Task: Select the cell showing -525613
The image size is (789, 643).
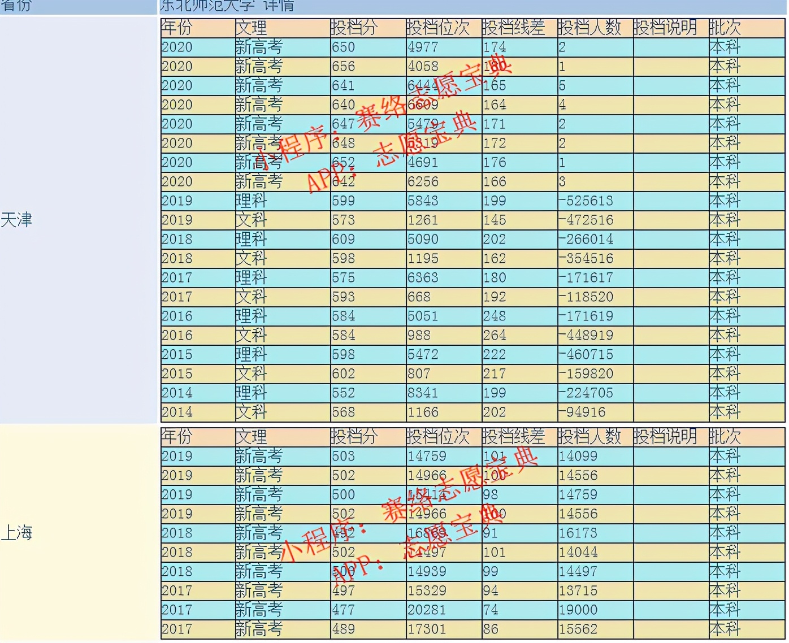Action: point(595,201)
